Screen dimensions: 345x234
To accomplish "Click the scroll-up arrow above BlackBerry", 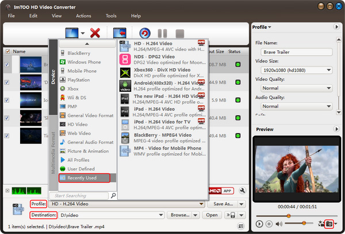I will pos(87,44).
